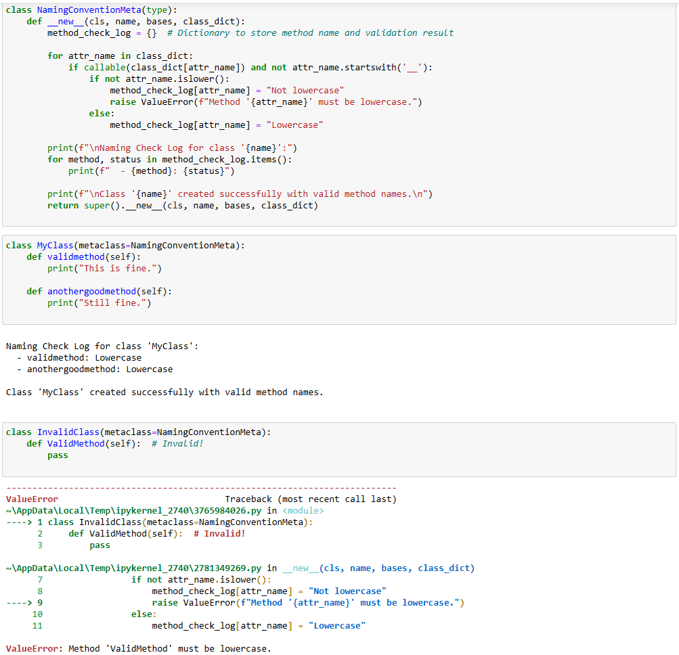
Task: Click final message "ValueError: Method 'ValidMethod' must be lowercase."
Action: [139, 648]
